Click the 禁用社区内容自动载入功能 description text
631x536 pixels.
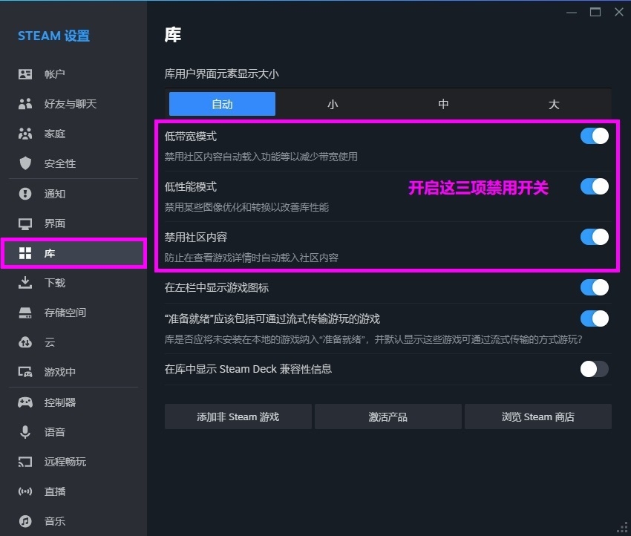pyautogui.click(x=261, y=157)
